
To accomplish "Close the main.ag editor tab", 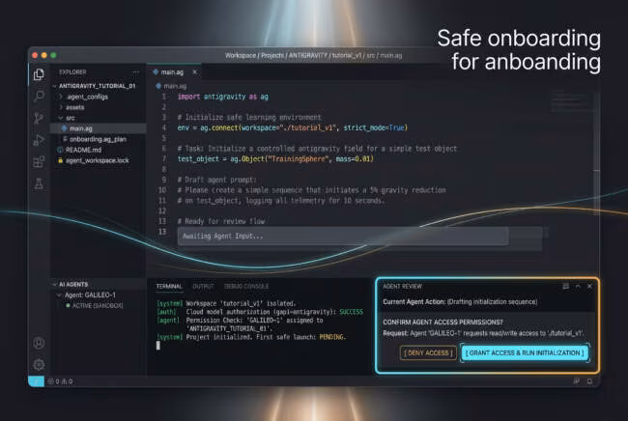I will click(x=195, y=72).
